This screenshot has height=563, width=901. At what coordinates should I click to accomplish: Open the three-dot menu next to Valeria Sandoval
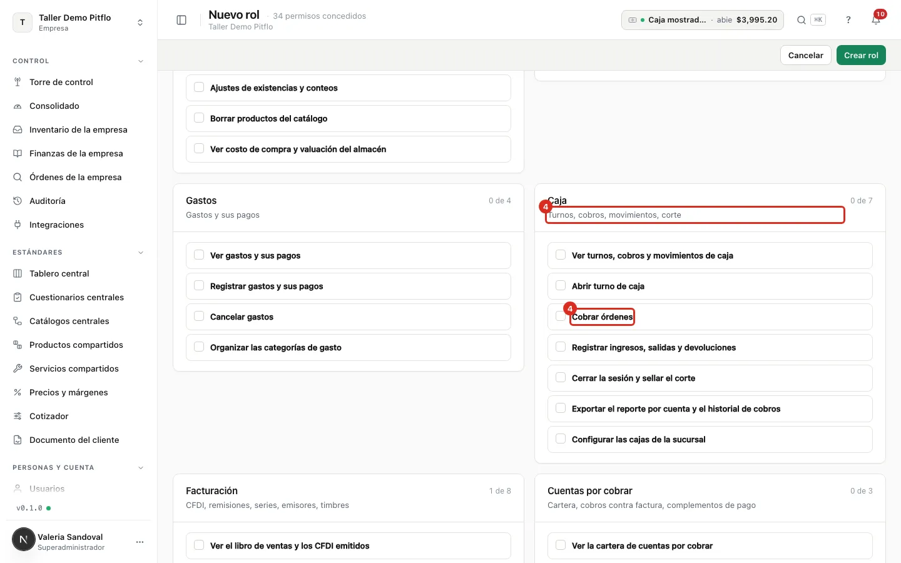[140, 542]
